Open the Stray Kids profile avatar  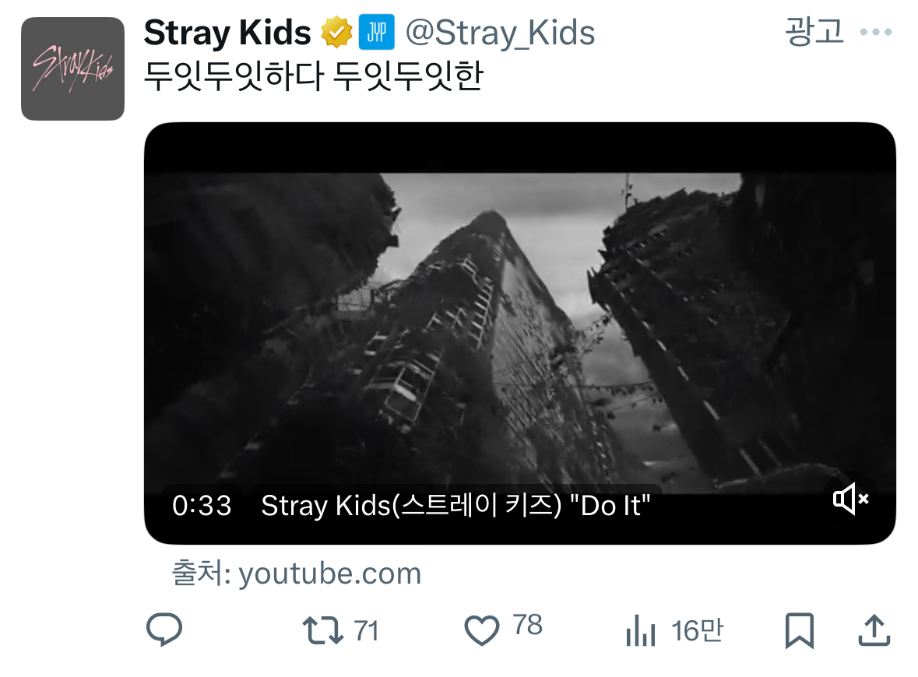pos(72,69)
